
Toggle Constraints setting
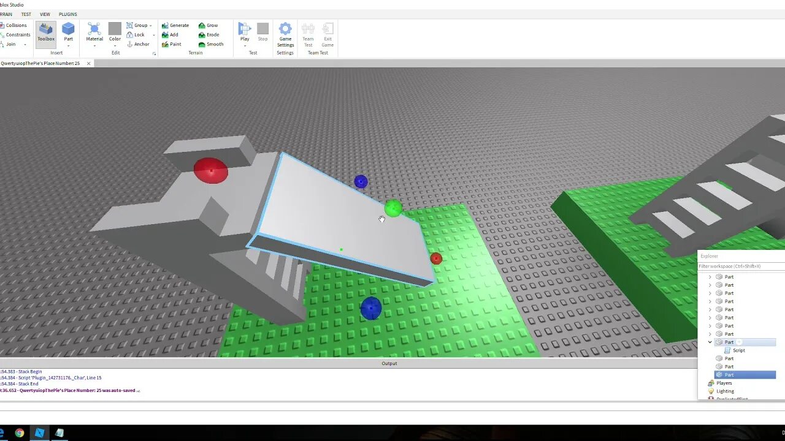[15, 34]
